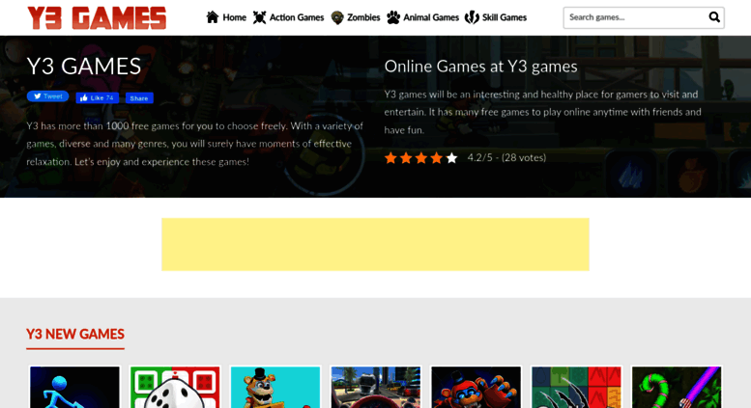Click the Home house icon
This screenshot has height=408, width=751.
pos(213,17)
